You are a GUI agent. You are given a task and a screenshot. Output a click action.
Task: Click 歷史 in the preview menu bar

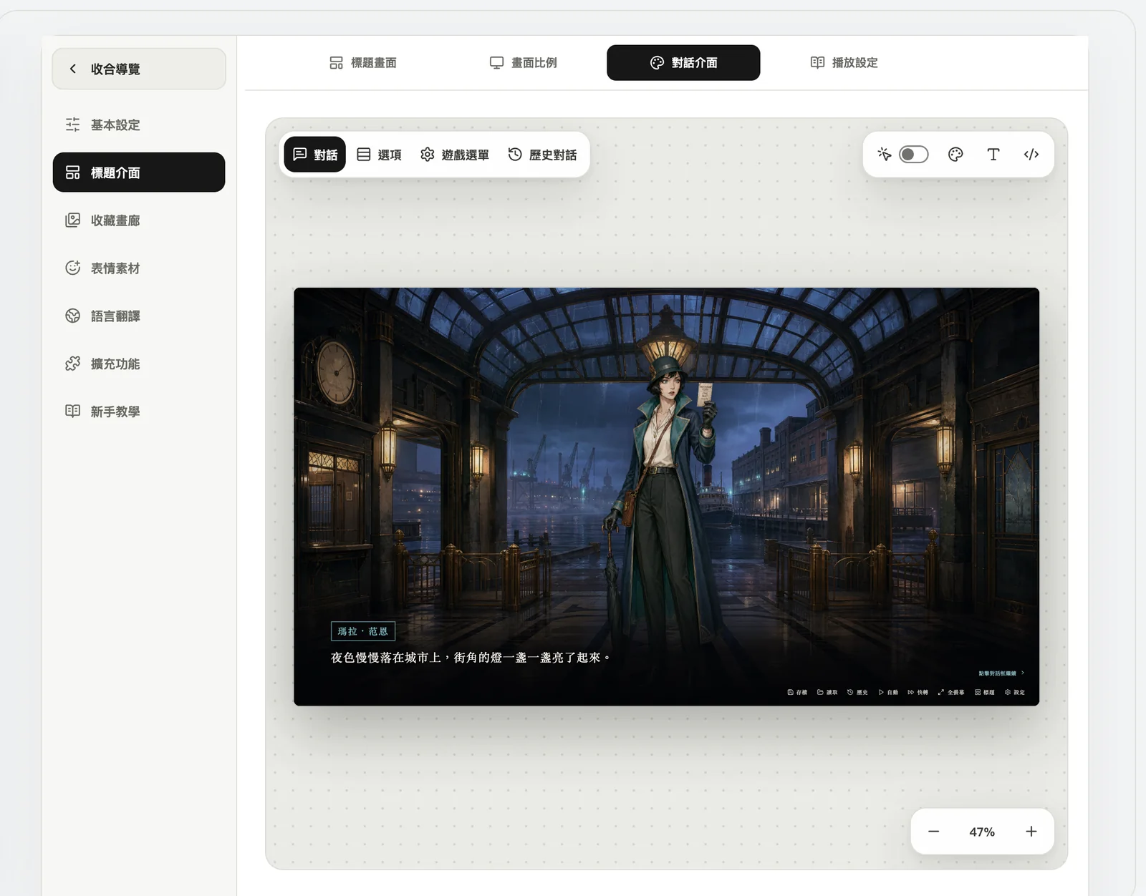click(857, 692)
